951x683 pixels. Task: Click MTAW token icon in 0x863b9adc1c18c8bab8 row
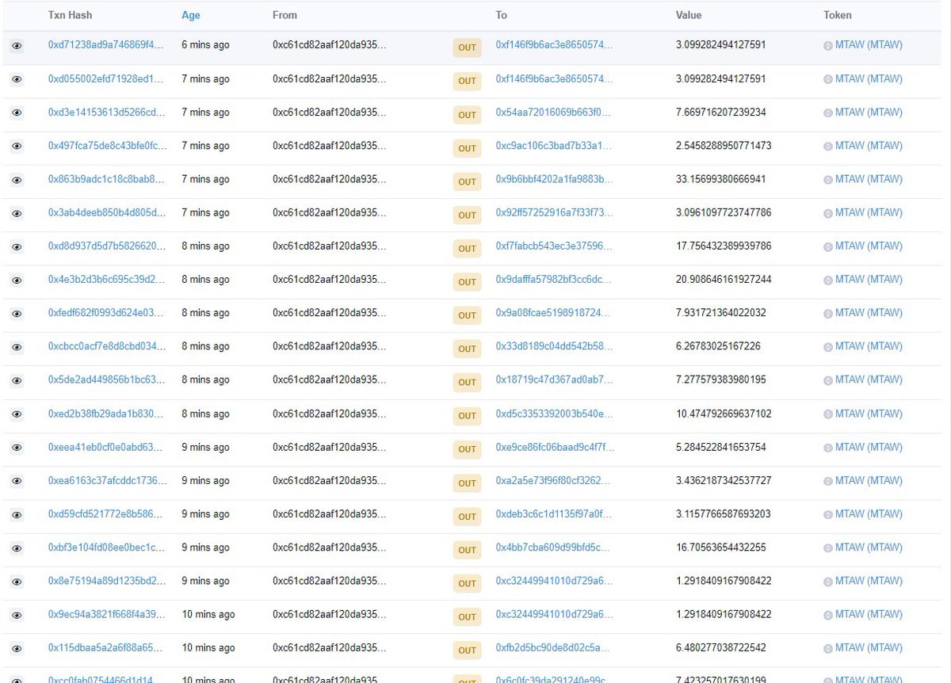(828, 180)
